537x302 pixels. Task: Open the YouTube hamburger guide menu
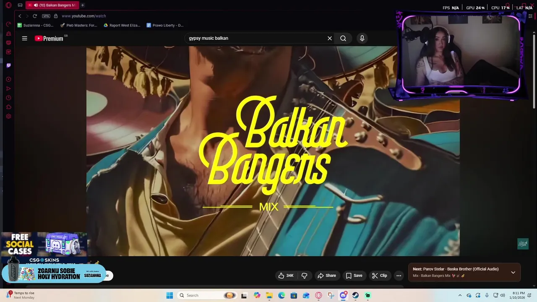25,38
